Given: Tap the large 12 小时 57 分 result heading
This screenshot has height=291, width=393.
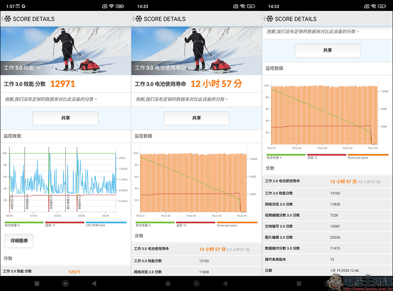Looking at the screenshot, I should [216, 84].
